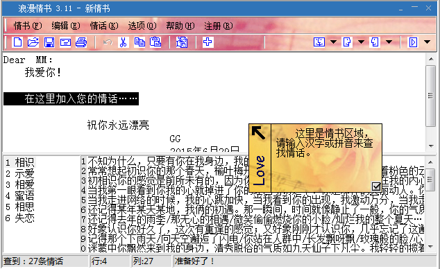Screen dimensions: 440x269
Task: Open the 情话(K) menu
Action: (104, 26)
